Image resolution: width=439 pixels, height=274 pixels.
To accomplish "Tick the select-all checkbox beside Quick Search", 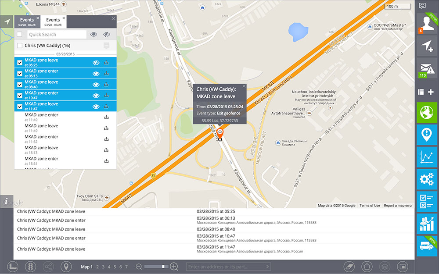I will pos(20,34).
